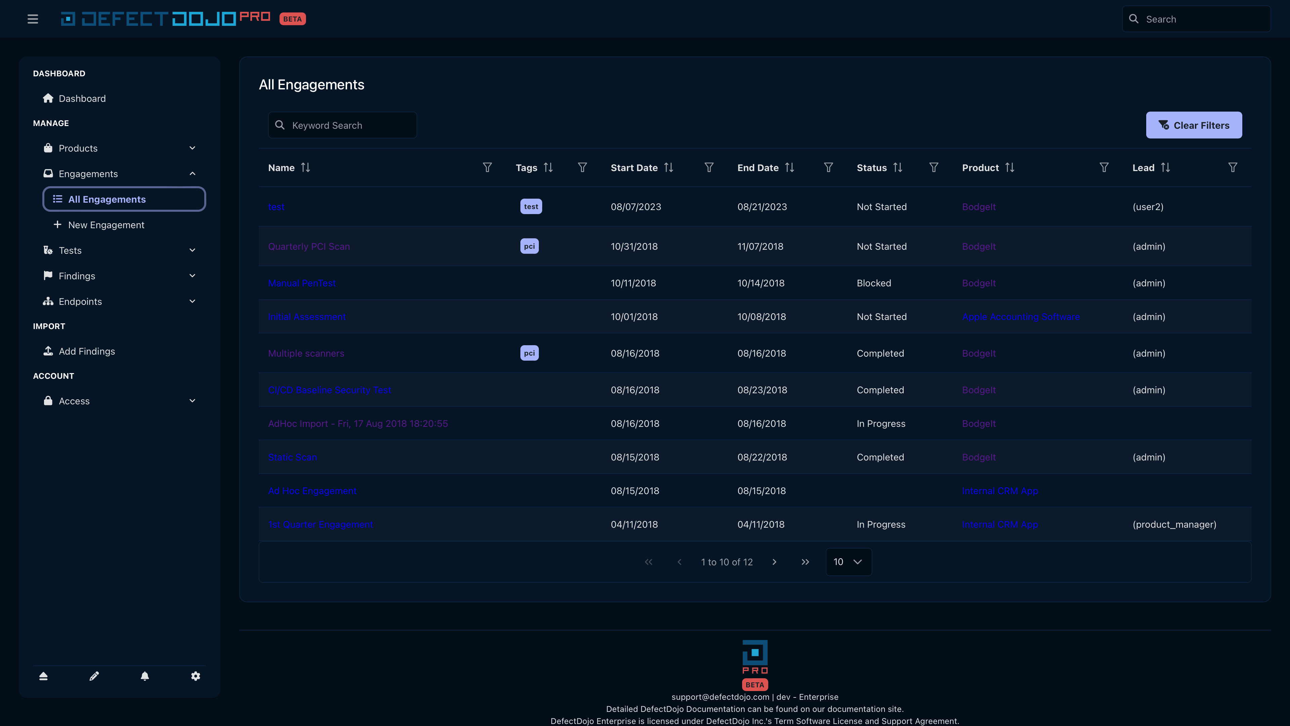Open the rows-per-page dropdown showing 10

[848, 562]
